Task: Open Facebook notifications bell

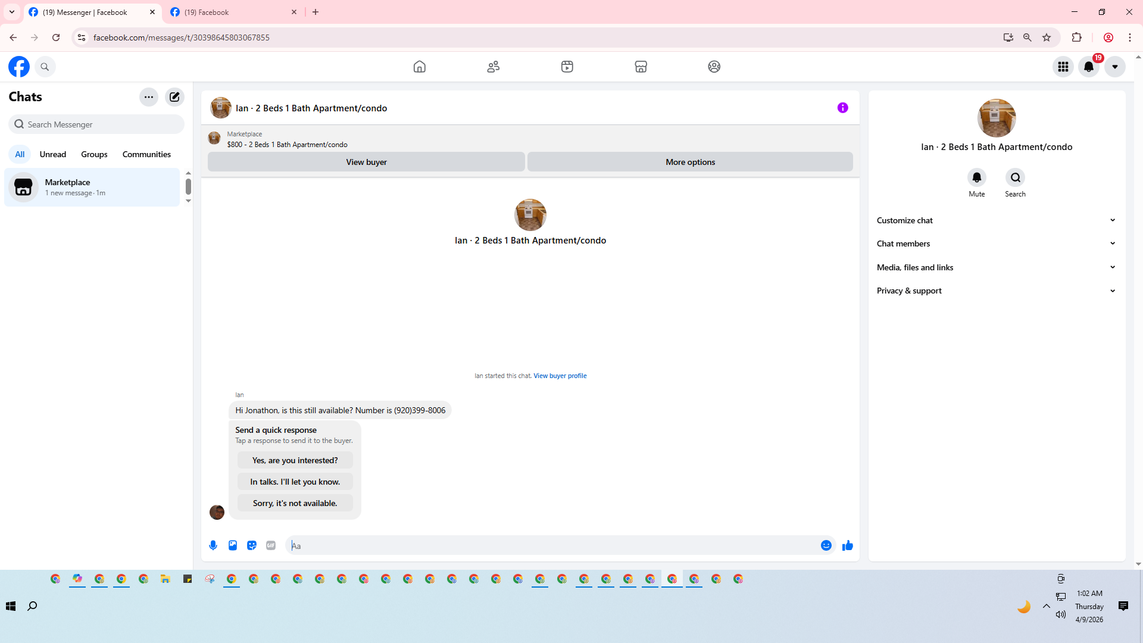Action: click(x=1089, y=67)
